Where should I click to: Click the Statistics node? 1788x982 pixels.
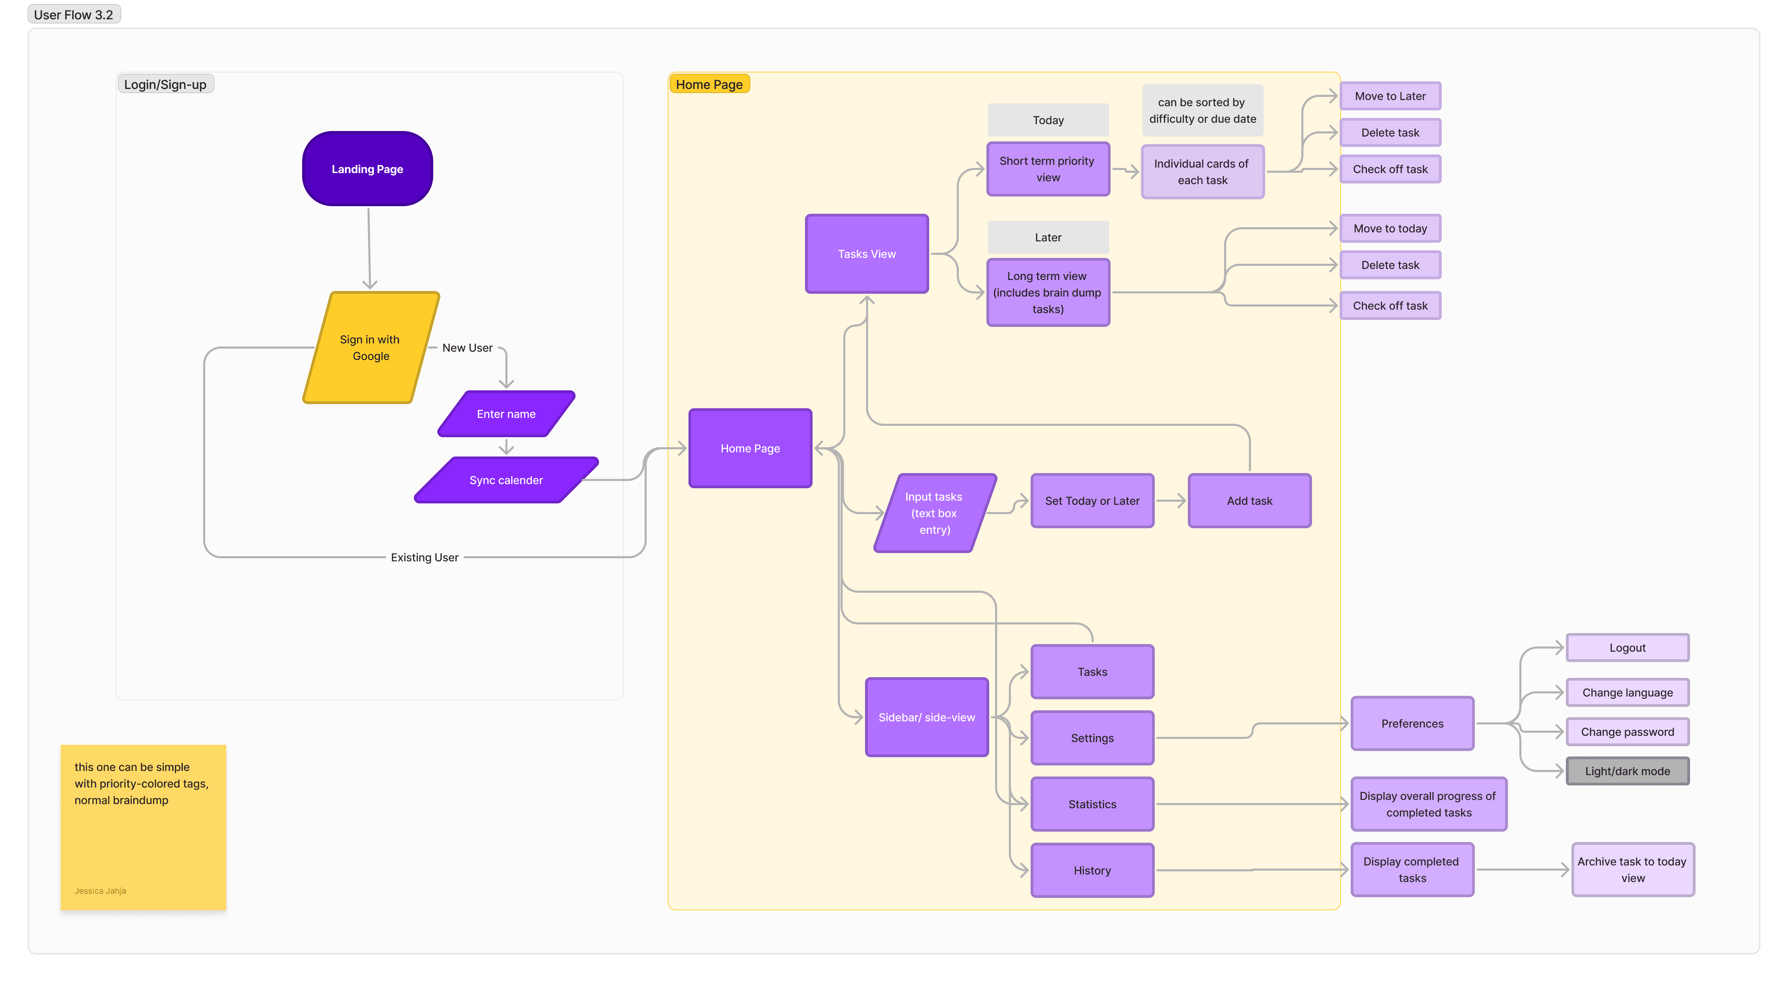(1092, 804)
